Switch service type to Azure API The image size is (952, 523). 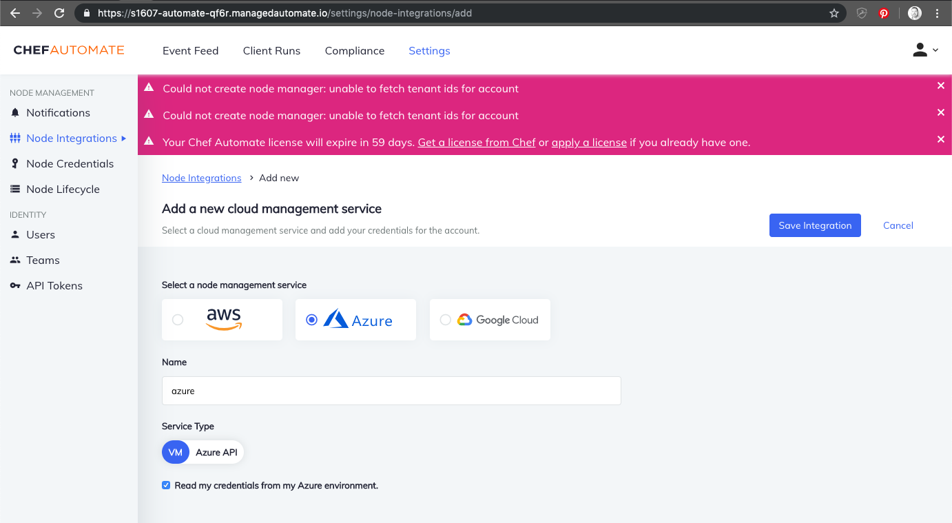216,452
